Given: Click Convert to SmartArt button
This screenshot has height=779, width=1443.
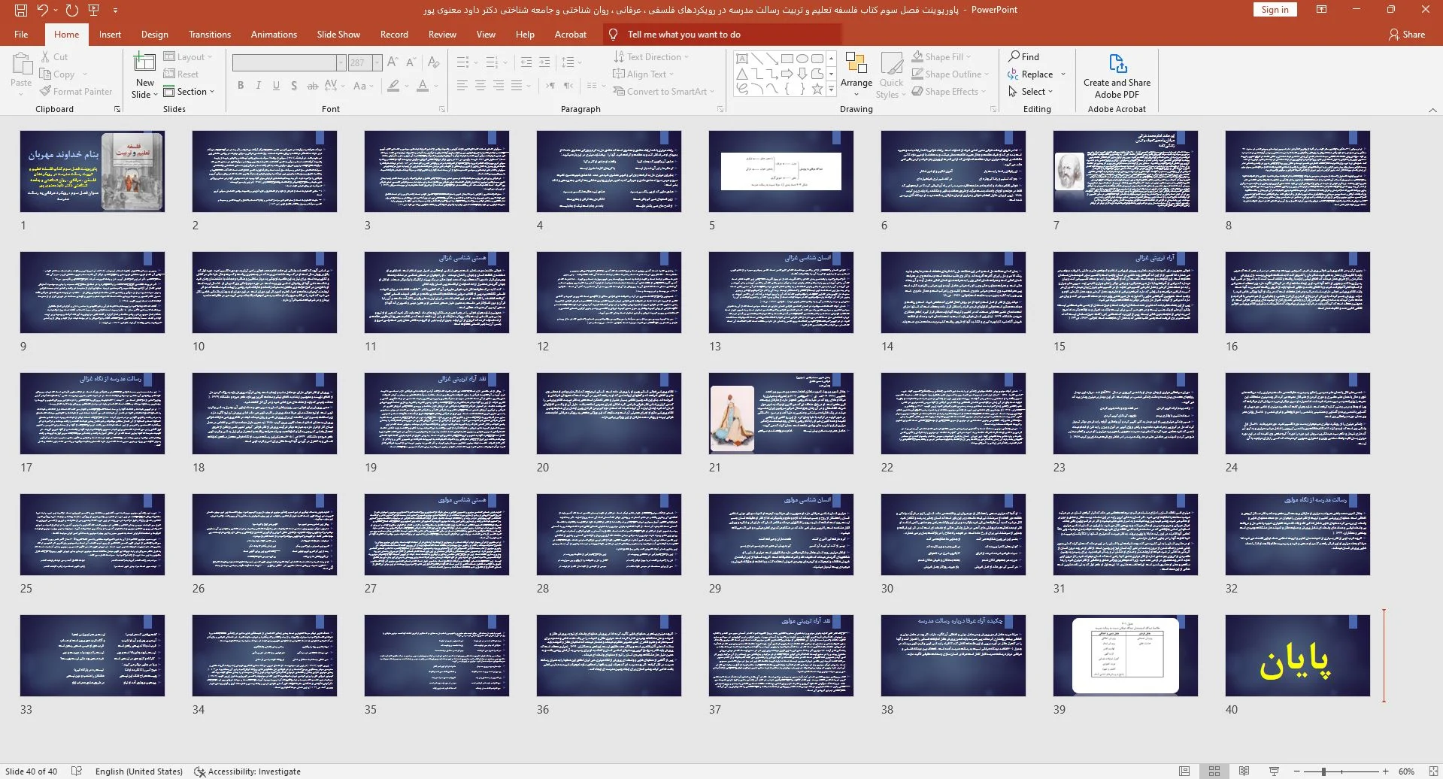Looking at the screenshot, I should (x=663, y=91).
